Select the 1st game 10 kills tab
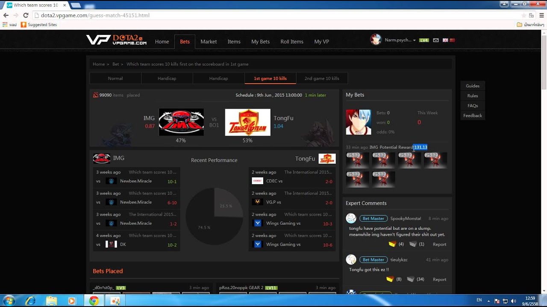Screen dimensions: 547x307 coord(270,78)
